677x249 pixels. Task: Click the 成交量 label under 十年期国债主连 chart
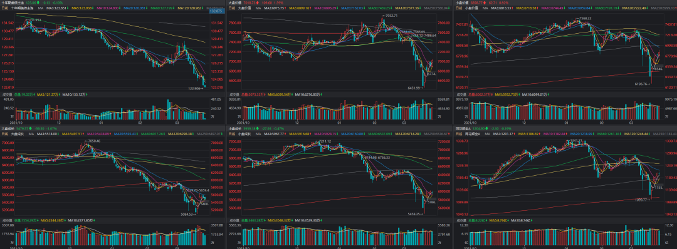point(6,94)
